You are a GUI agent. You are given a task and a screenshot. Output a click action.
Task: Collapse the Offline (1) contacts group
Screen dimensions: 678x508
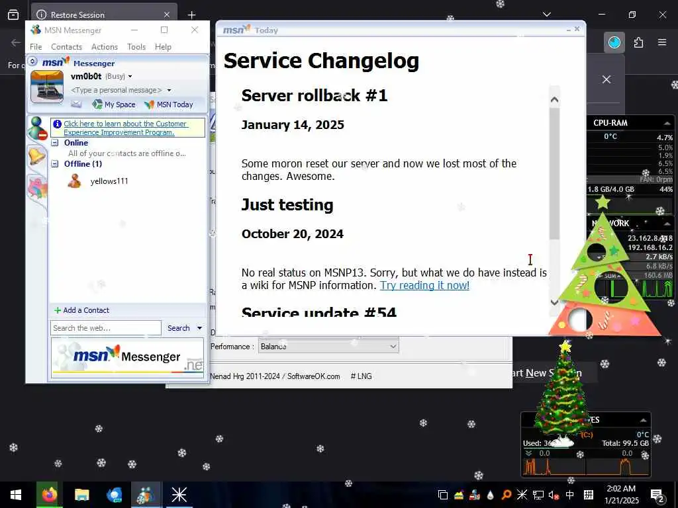(55, 164)
